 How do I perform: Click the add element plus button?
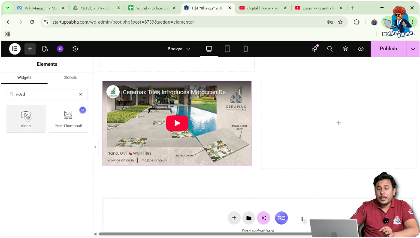tap(30, 49)
